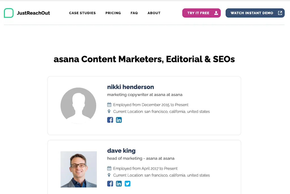
Task: Open dave king's Twitter profile icon
Action: click(128, 184)
